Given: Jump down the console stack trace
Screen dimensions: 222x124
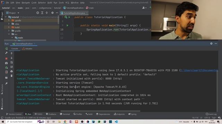Looking at the screenshot, I should [x=11, y=58].
